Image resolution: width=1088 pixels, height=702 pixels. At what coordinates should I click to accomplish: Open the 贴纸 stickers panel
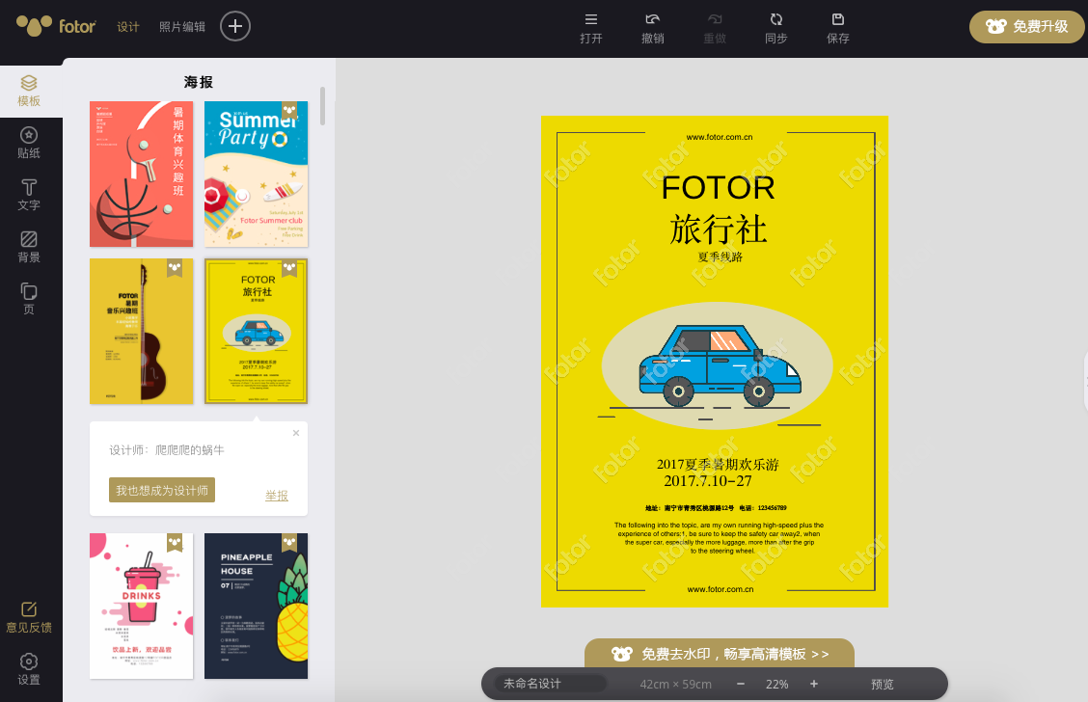point(29,144)
